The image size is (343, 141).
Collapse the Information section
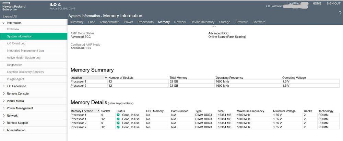tap(3, 23)
